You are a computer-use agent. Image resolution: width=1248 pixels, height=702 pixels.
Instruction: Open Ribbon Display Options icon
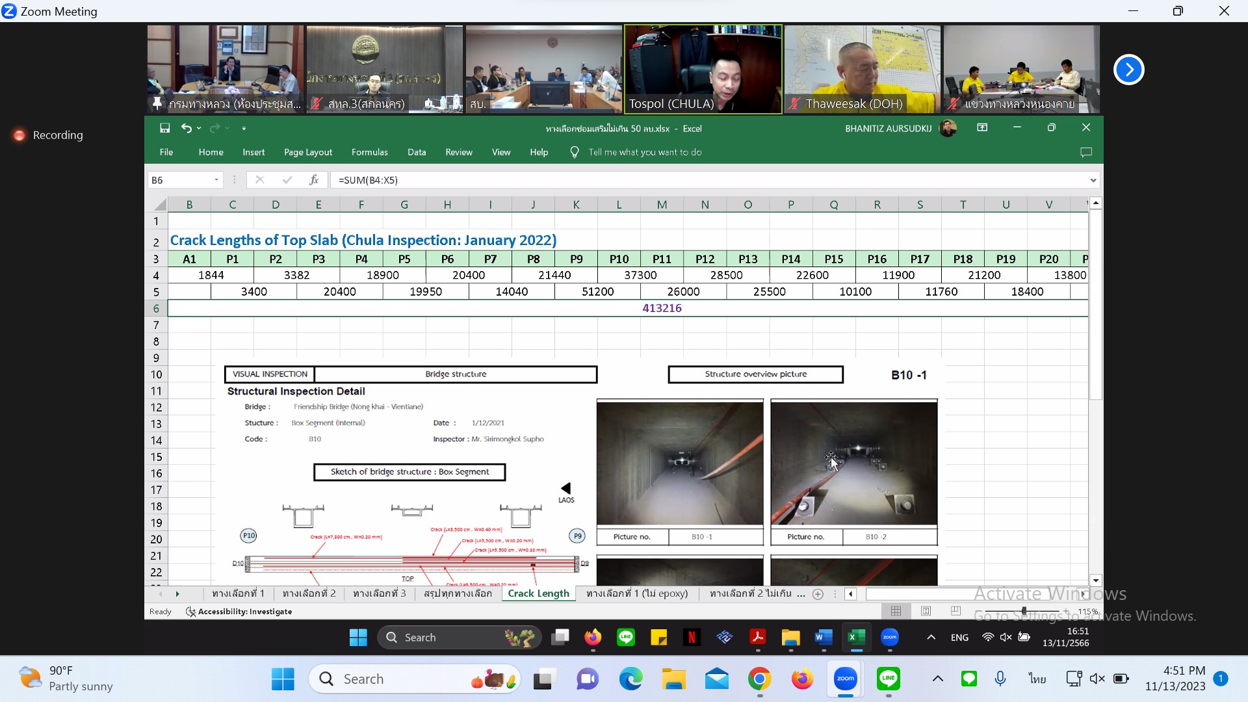click(x=982, y=128)
